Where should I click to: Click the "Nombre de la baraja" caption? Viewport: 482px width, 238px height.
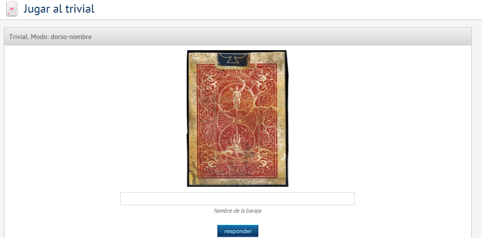pos(237,211)
